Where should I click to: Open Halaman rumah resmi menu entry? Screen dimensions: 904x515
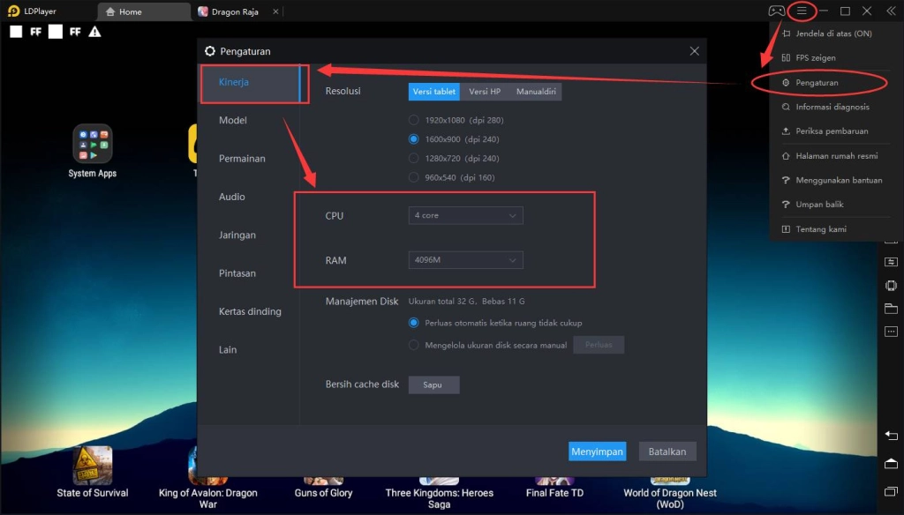(x=837, y=155)
